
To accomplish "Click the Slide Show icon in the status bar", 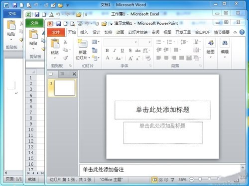I will click(172, 180).
